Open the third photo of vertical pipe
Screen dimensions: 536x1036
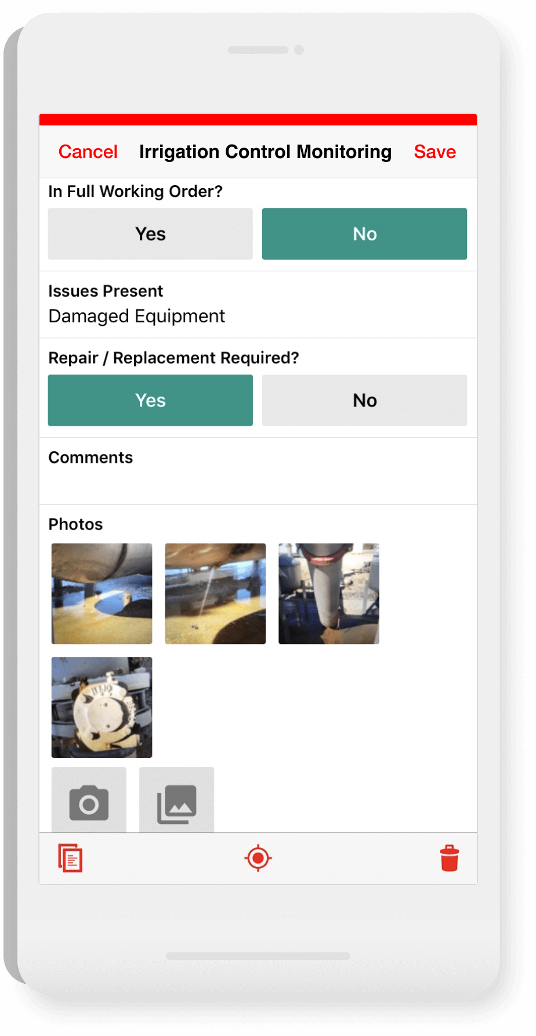[x=329, y=593]
